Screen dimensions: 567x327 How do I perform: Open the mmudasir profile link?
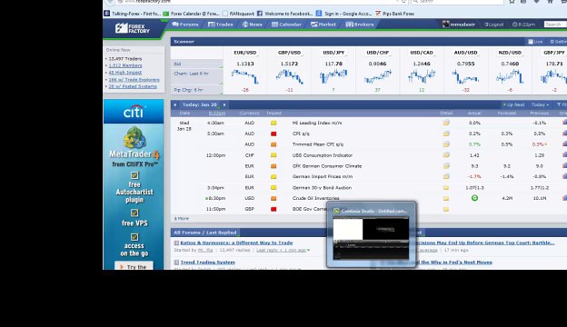point(463,25)
